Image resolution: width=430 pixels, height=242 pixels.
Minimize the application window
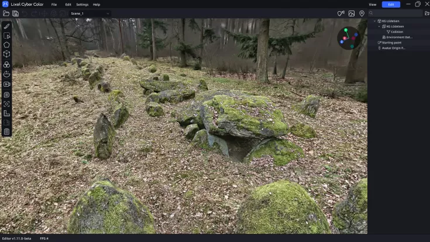click(408, 4)
